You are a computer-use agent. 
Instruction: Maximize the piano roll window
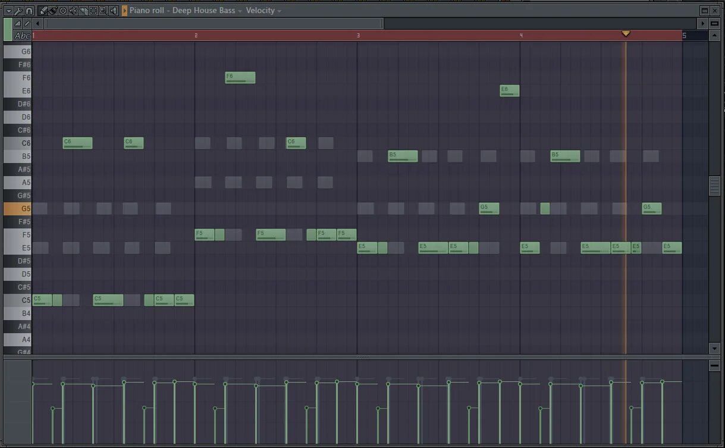(x=704, y=11)
